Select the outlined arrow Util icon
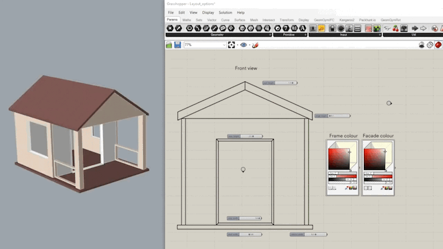443x249 pixels. click(423, 28)
